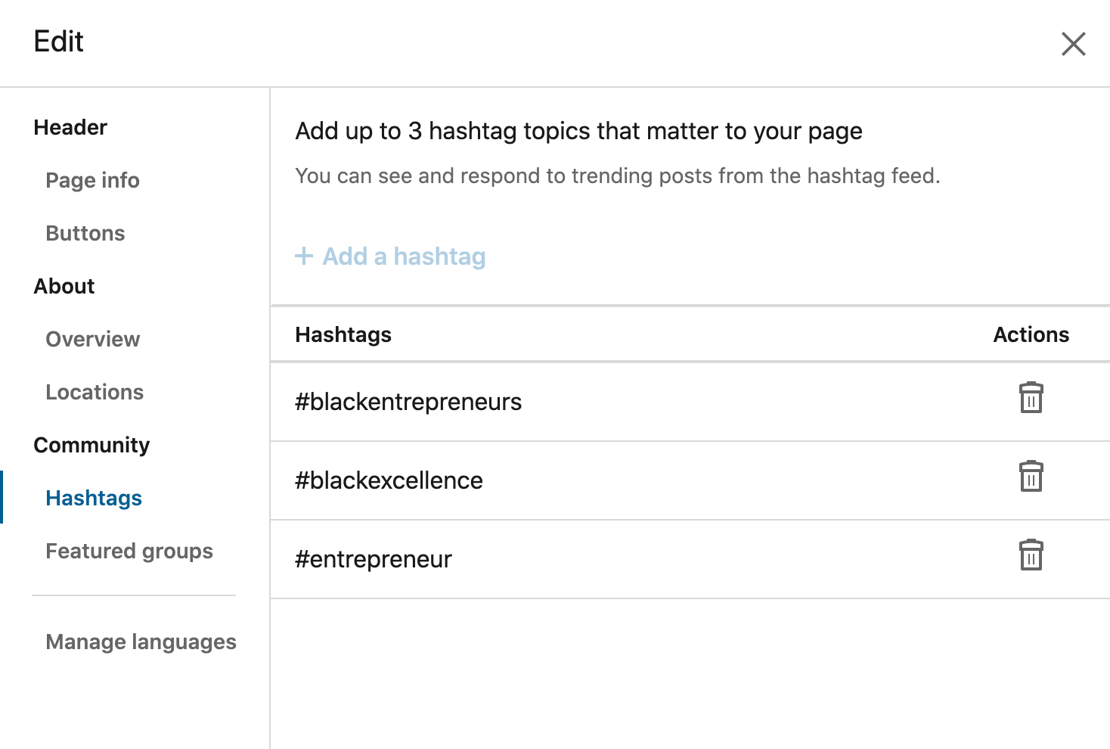Select the Hashtags sidebar item
Screen dimensions: 1110x749
tap(94, 498)
